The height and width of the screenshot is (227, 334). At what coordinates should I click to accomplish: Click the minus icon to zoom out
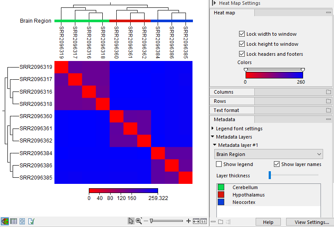coord(146,221)
